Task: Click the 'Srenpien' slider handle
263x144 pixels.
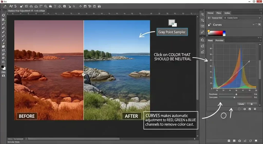Action: click(234, 97)
